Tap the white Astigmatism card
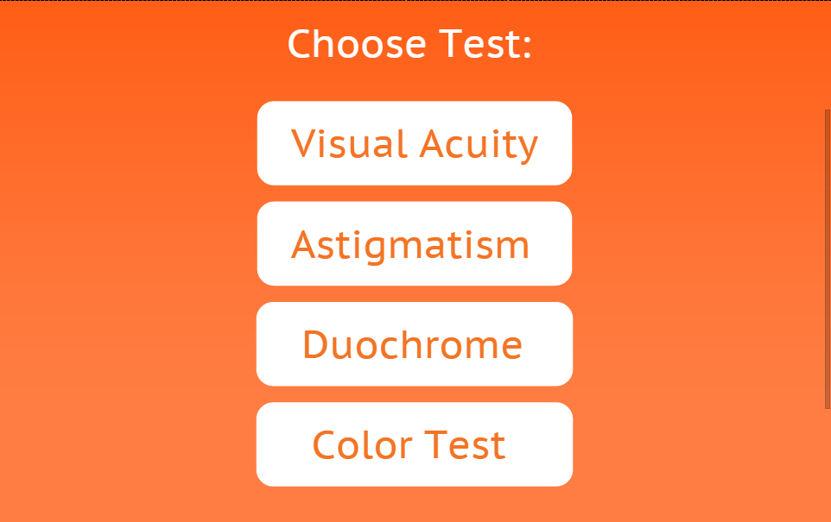 click(x=415, y=243)
